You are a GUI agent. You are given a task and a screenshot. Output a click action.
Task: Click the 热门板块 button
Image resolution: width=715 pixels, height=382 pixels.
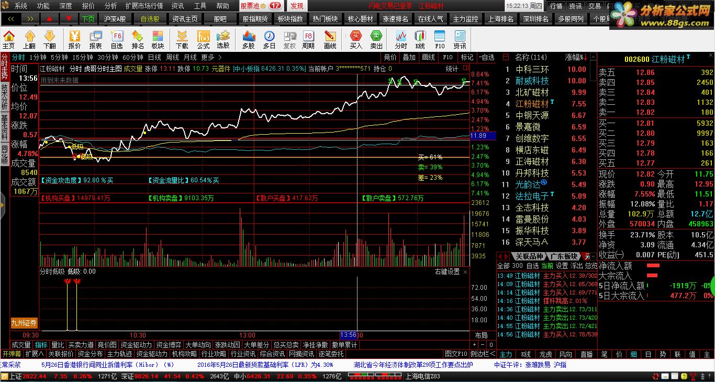click(x=325, y=18)
